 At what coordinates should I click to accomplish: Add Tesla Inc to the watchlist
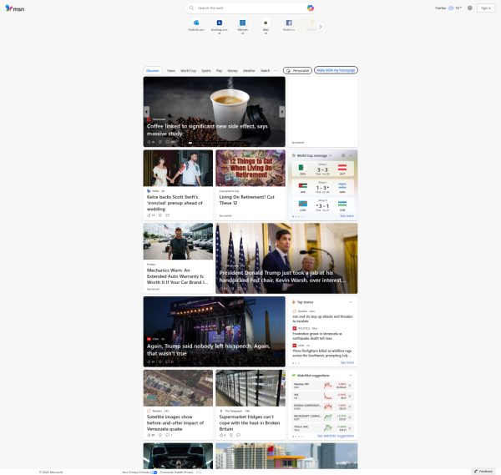tap(350, 427)
